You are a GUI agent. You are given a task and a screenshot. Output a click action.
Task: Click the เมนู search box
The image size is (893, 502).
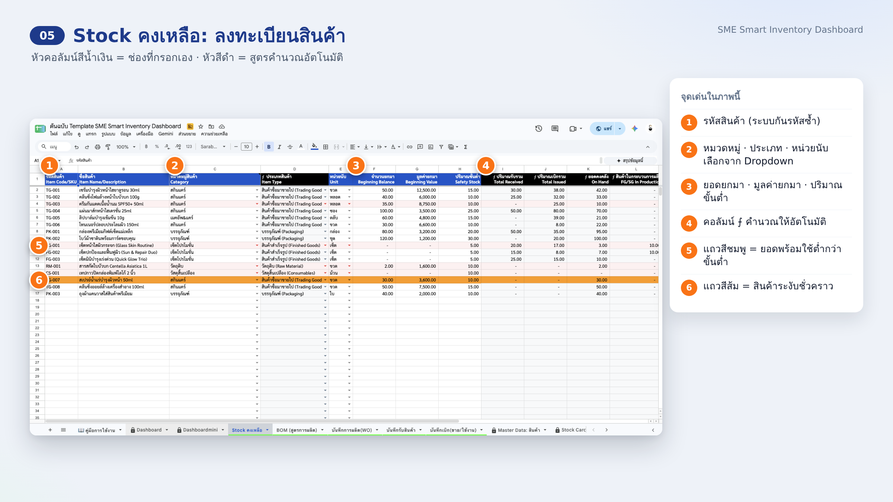click(x=54, y=147)
